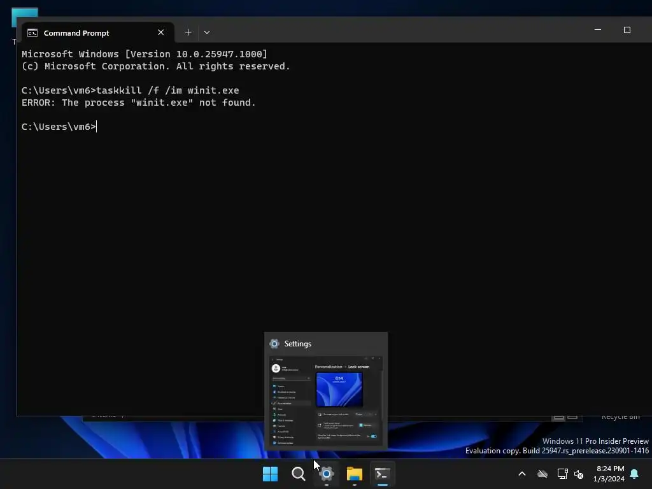The width and height of the screenshot is (652, 489).
Task: Click the current C:\Users\vm6> prompt line
Action: point(59,127)
